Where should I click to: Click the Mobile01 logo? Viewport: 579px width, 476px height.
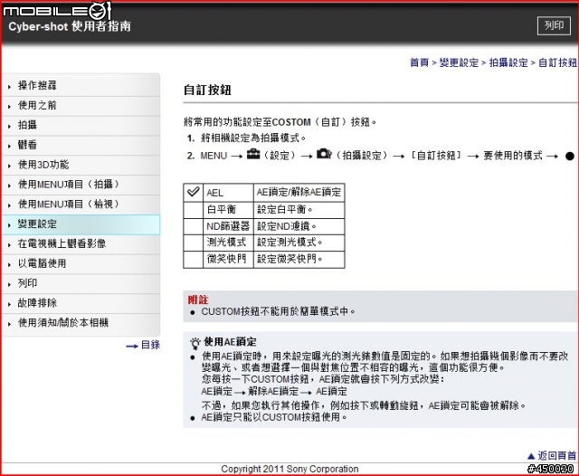57,10
